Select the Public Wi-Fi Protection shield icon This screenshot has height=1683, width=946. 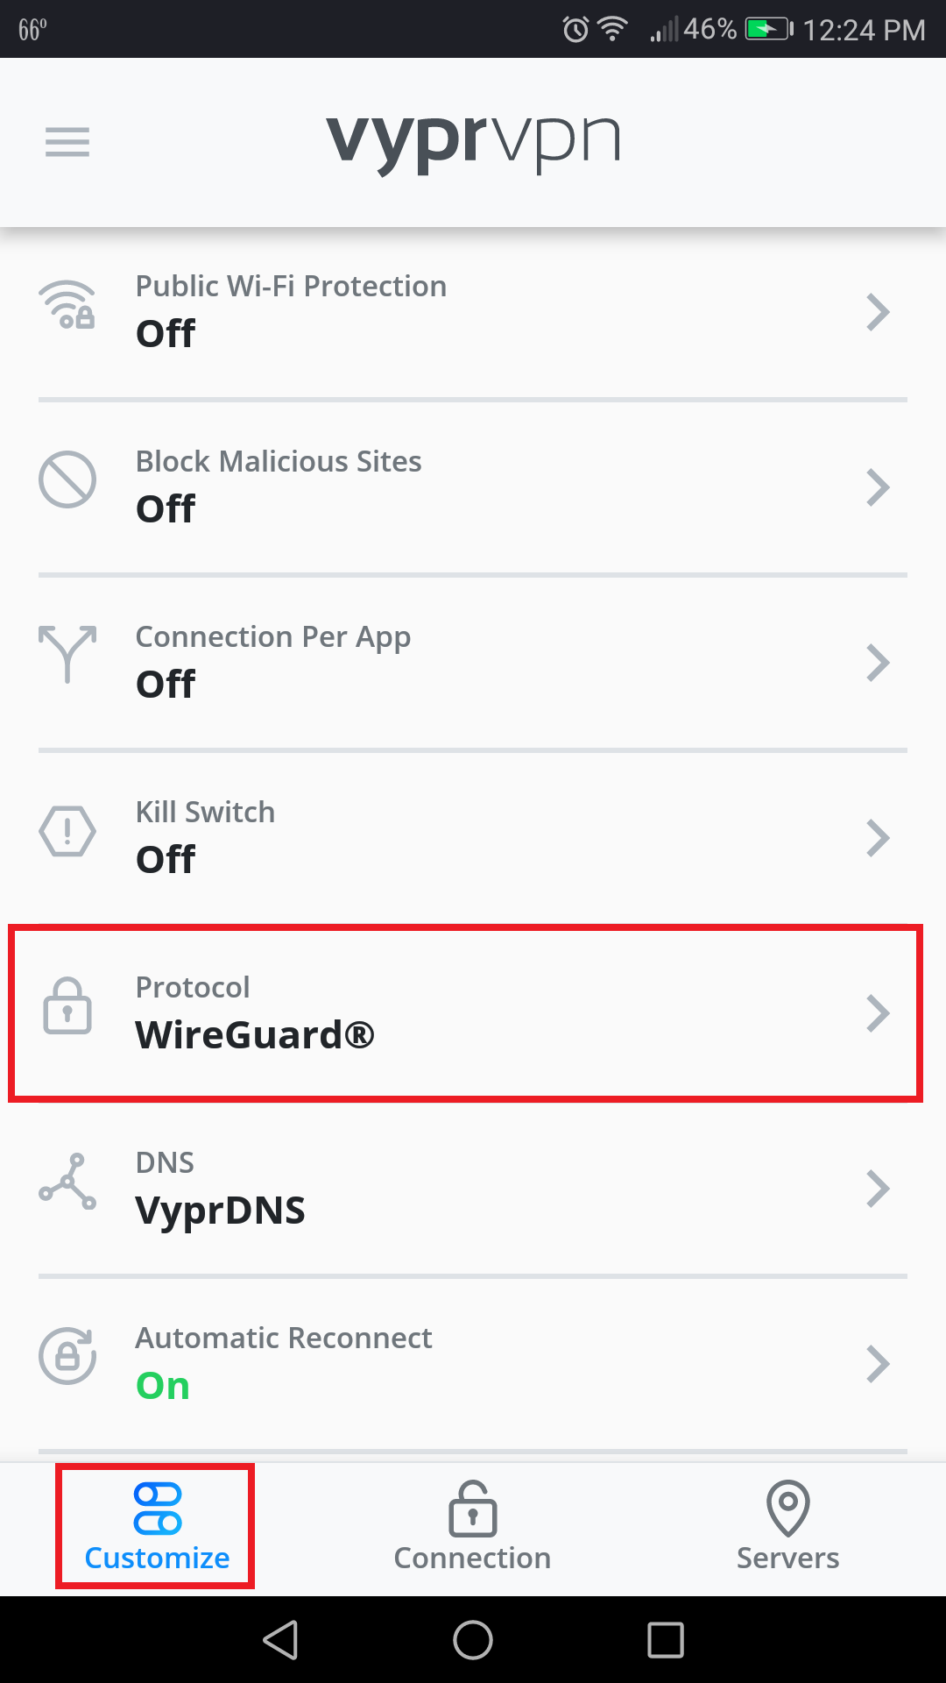click(x=67, y=309)
